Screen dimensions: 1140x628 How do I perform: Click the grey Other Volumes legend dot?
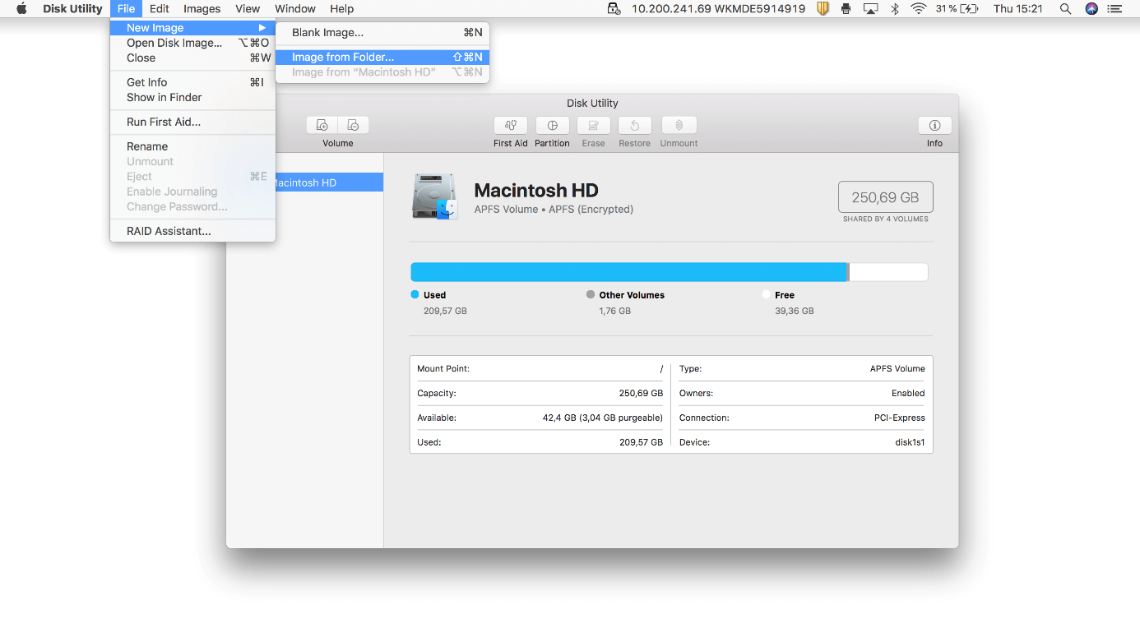591,294
